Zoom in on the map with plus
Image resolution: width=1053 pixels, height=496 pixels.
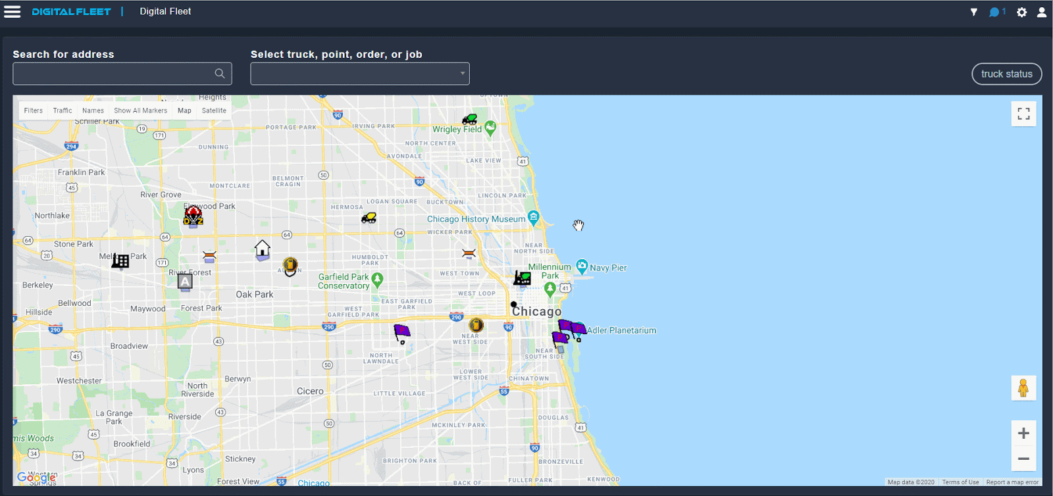(1023, 433)
